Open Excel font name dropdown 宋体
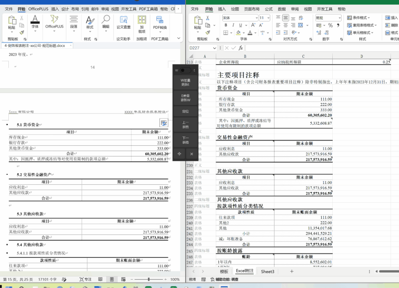 click(257, 18)
